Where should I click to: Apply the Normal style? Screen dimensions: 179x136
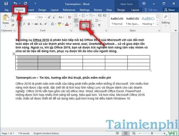tap(117, 21)
